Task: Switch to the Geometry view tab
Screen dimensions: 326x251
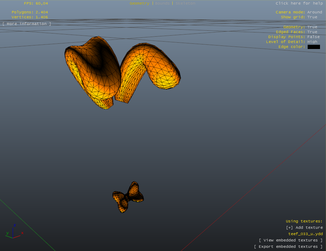Action: click(140, 3)
